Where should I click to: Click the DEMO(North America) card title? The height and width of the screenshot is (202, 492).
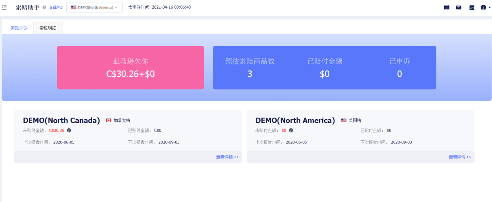point(295,120)
